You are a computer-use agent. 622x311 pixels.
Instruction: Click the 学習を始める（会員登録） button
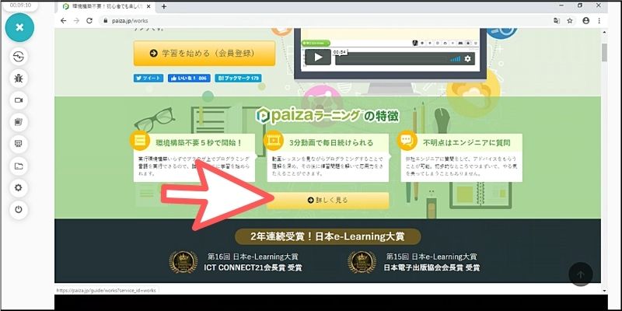click(x=204, y=53)
